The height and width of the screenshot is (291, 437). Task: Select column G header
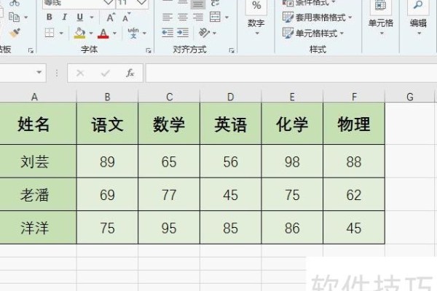(x=409, y=97)
